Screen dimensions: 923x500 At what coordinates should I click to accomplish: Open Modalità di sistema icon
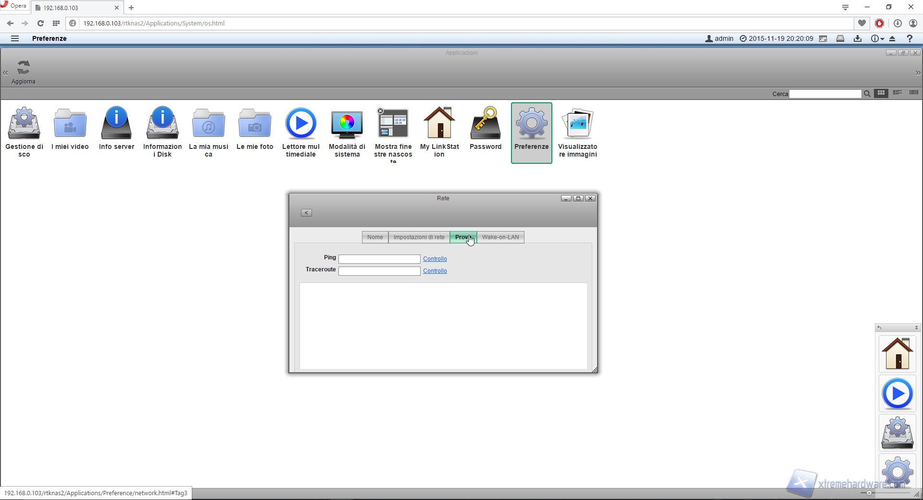coord(347,124)
